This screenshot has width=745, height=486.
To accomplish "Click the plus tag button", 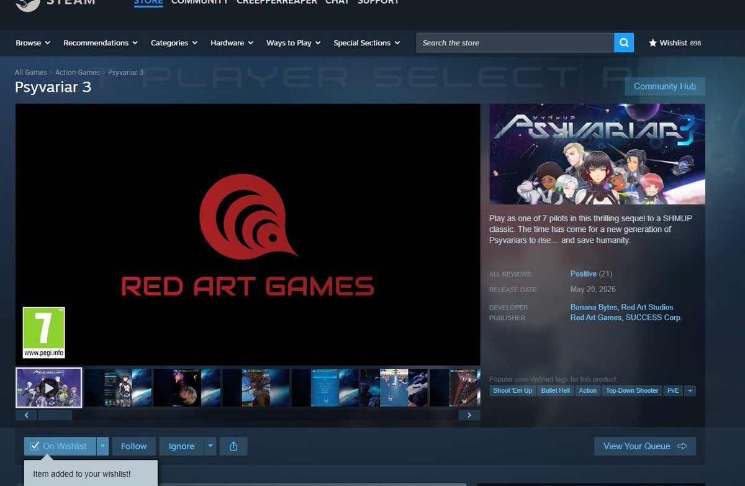I will coord(690,391).
